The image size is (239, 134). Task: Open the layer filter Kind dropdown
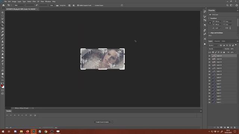click(x=213, y=45)
